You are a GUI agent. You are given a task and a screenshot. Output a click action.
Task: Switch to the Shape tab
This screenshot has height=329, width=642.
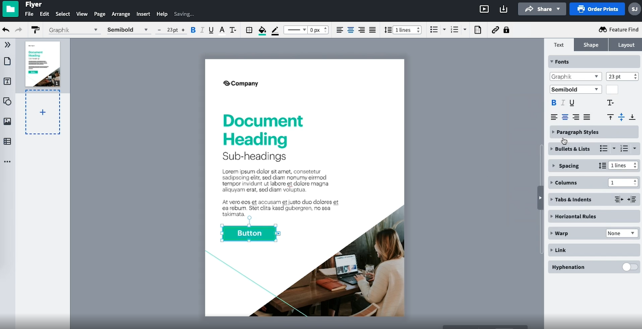coord(590,44)
